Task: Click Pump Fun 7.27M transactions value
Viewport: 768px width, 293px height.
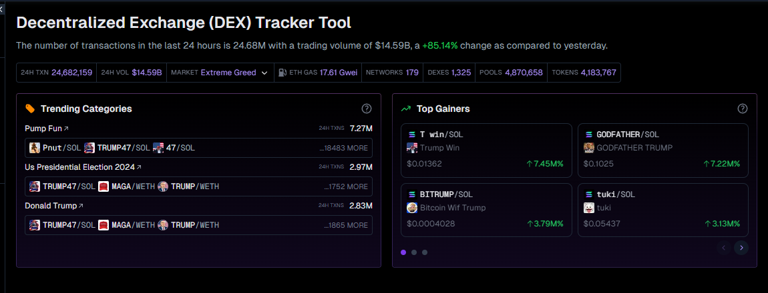Action: click(361, 129)
